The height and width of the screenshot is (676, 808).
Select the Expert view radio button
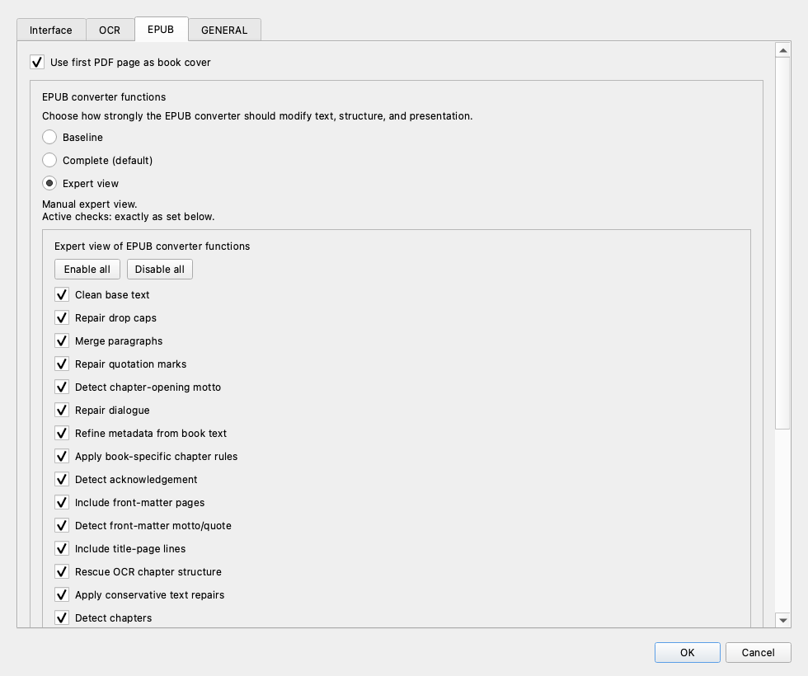click(49, 183)
